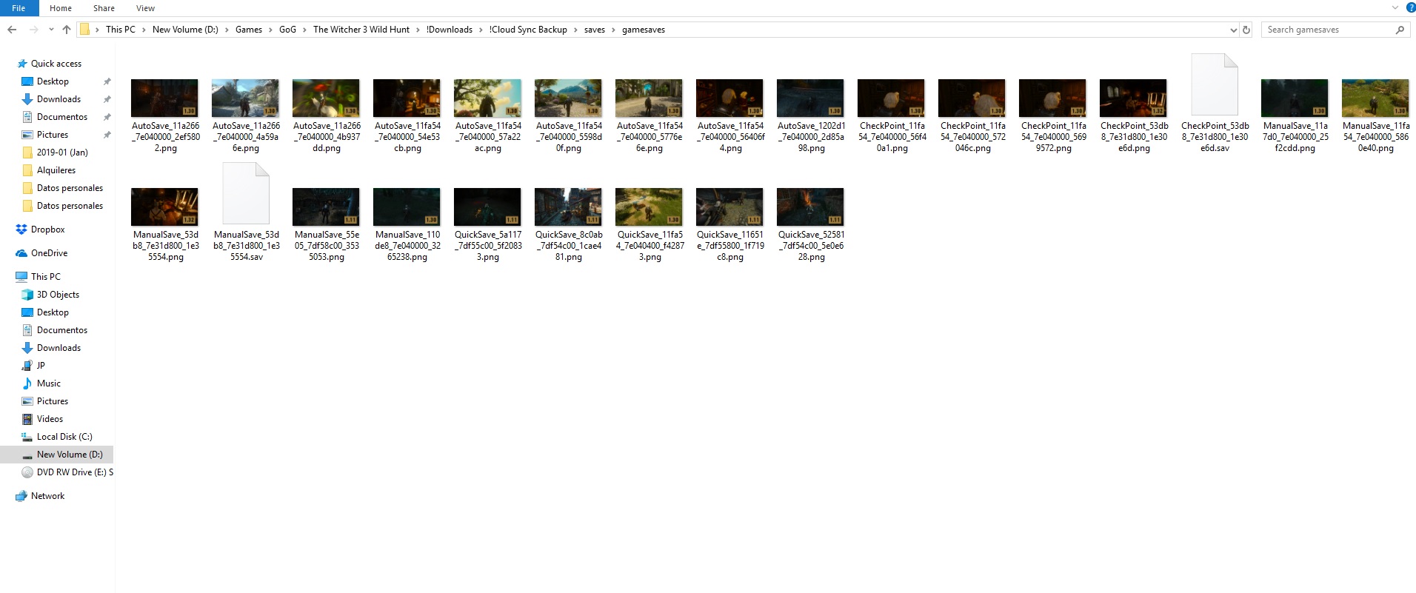Jump to '!Cloud Sync Backup' breadcrumb
Image resolution: width=1416 pixels, height=593 pixels.
(528, 30)
